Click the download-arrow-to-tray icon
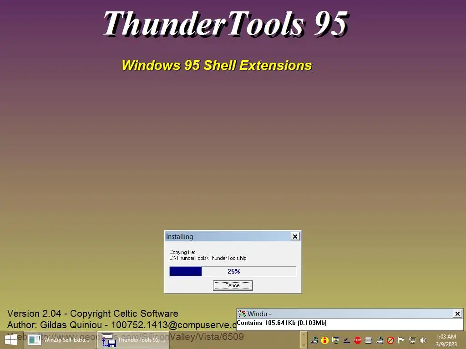The height and width of the screenshot is (349, 466). click(x=346, y=340)
